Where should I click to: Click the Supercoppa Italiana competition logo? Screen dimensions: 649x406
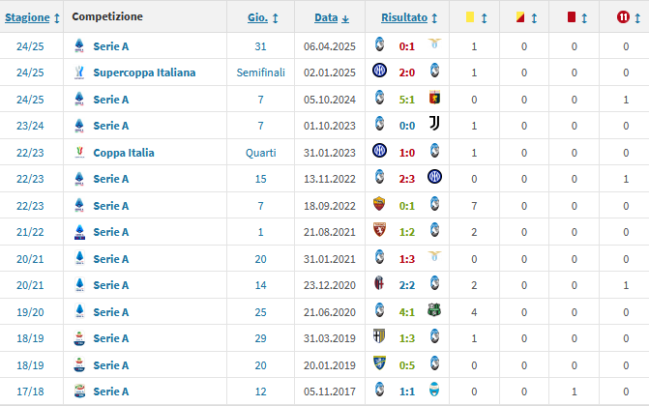(79, 72)
